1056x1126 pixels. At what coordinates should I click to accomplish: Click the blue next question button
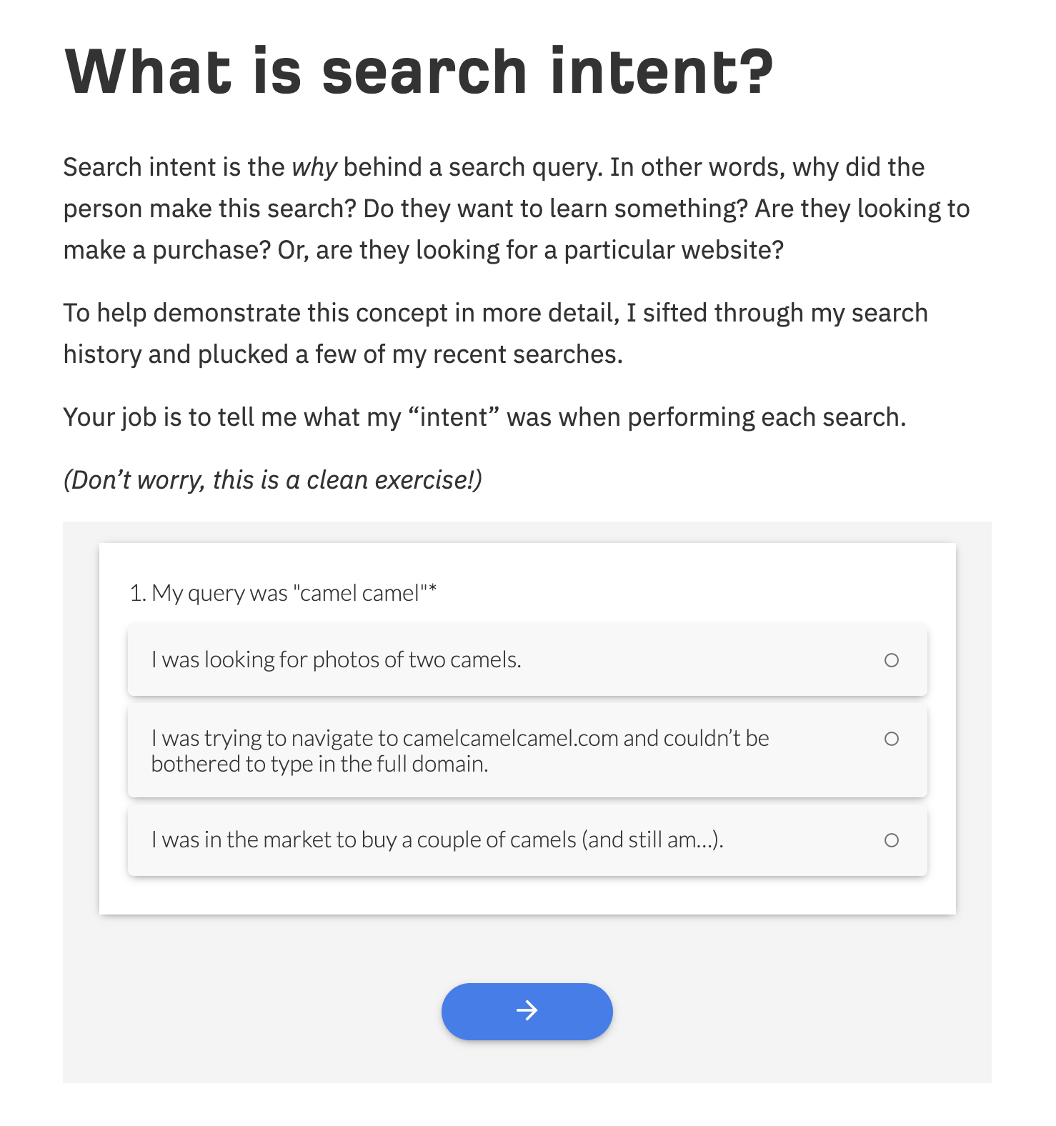point(527,1011)
